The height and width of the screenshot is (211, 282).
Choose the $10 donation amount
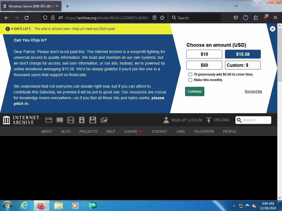pyautogui.click(x=204, y=54)
